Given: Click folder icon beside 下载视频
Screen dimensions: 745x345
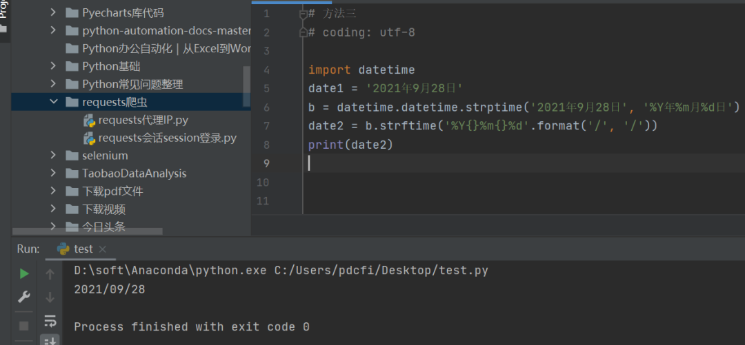Looking at the screenshot, I should coord(72,209).
